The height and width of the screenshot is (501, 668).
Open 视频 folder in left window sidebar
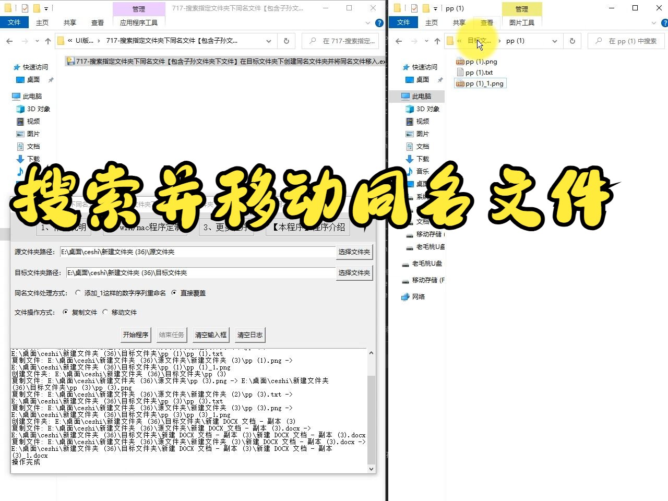click(x=29, y=121)
